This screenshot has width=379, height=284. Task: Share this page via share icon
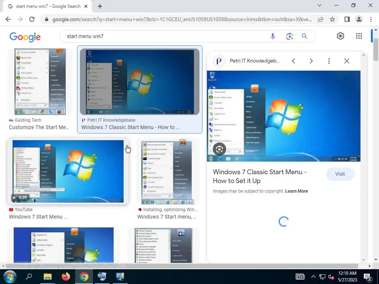[321, 19]
